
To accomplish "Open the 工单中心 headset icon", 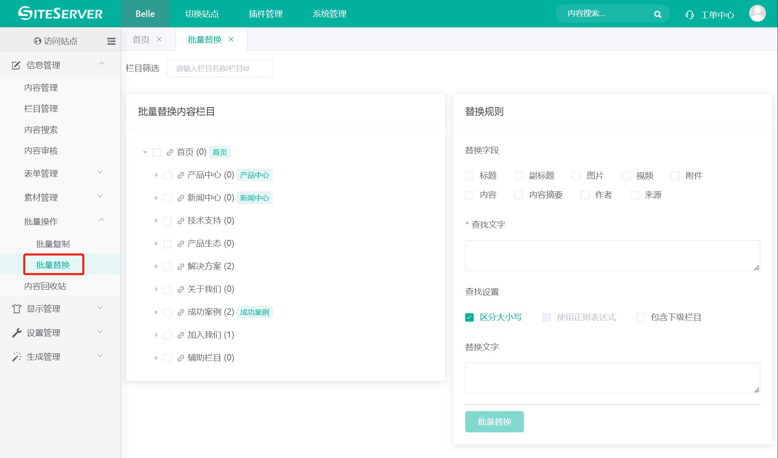I will click(x=689, y=14).
